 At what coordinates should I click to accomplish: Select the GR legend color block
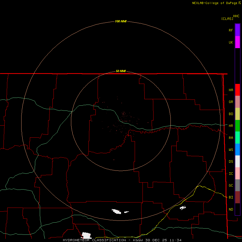coord(237,102)
